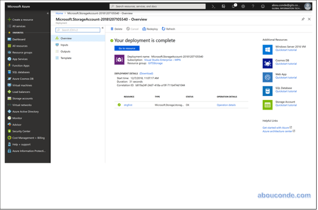Image resolution: width=318 pixels, height=210 pixels.
Task: Click the portal settings gear icon
Action: pos(243,7)
